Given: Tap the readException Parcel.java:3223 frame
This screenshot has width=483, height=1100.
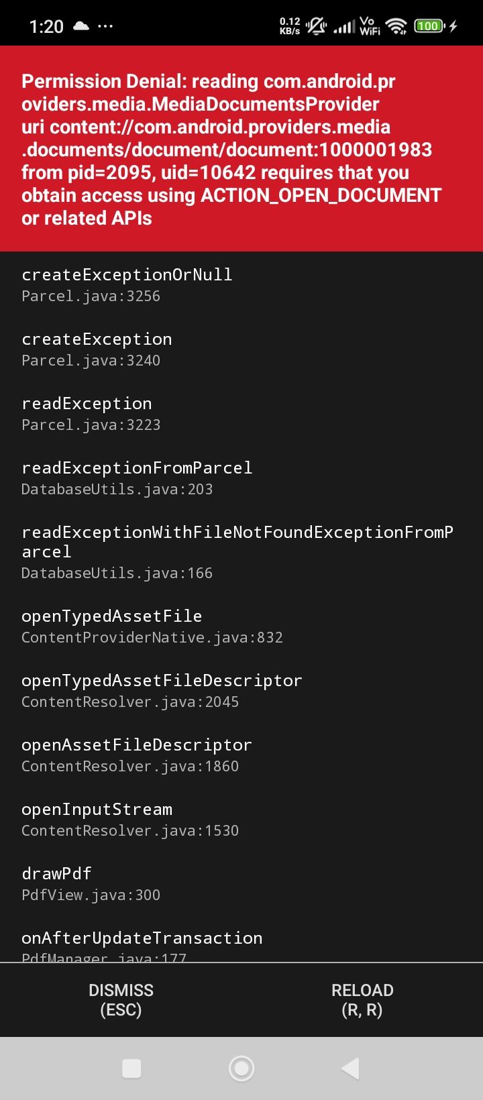Looking at the screenshot, I should (x=91, y=413).
